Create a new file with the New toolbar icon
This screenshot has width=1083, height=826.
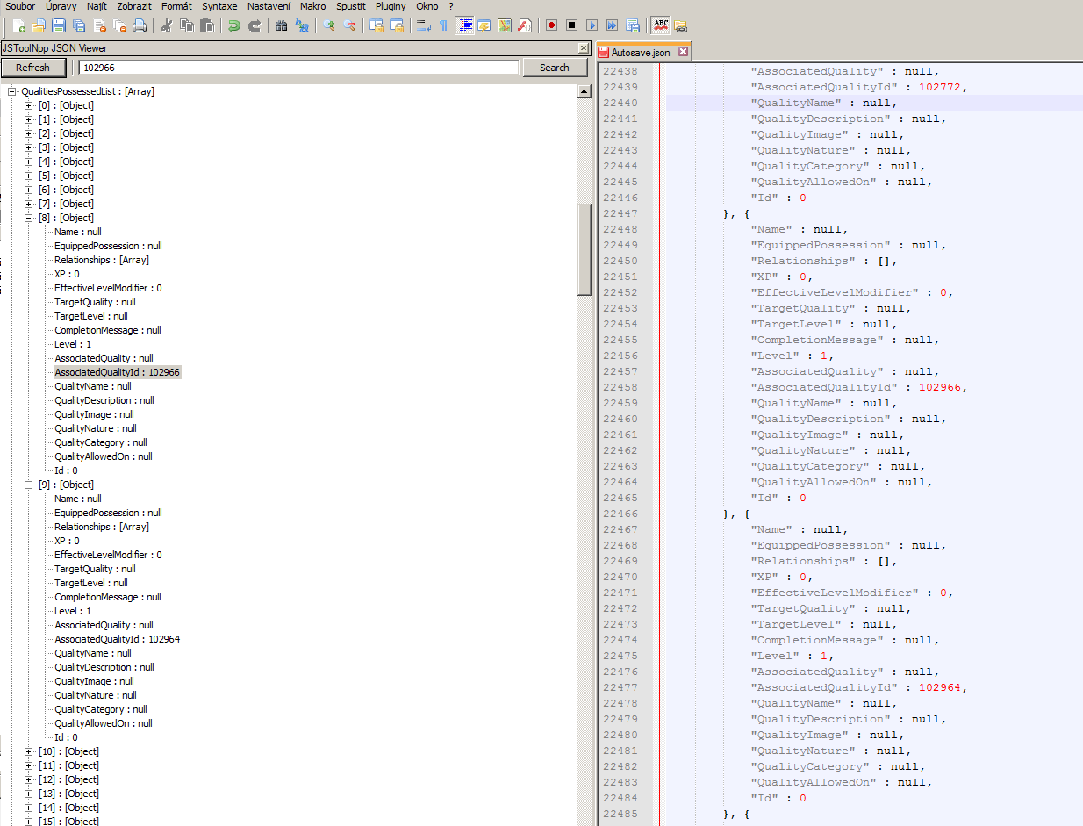pyautogui.click(x=20, y=25)
